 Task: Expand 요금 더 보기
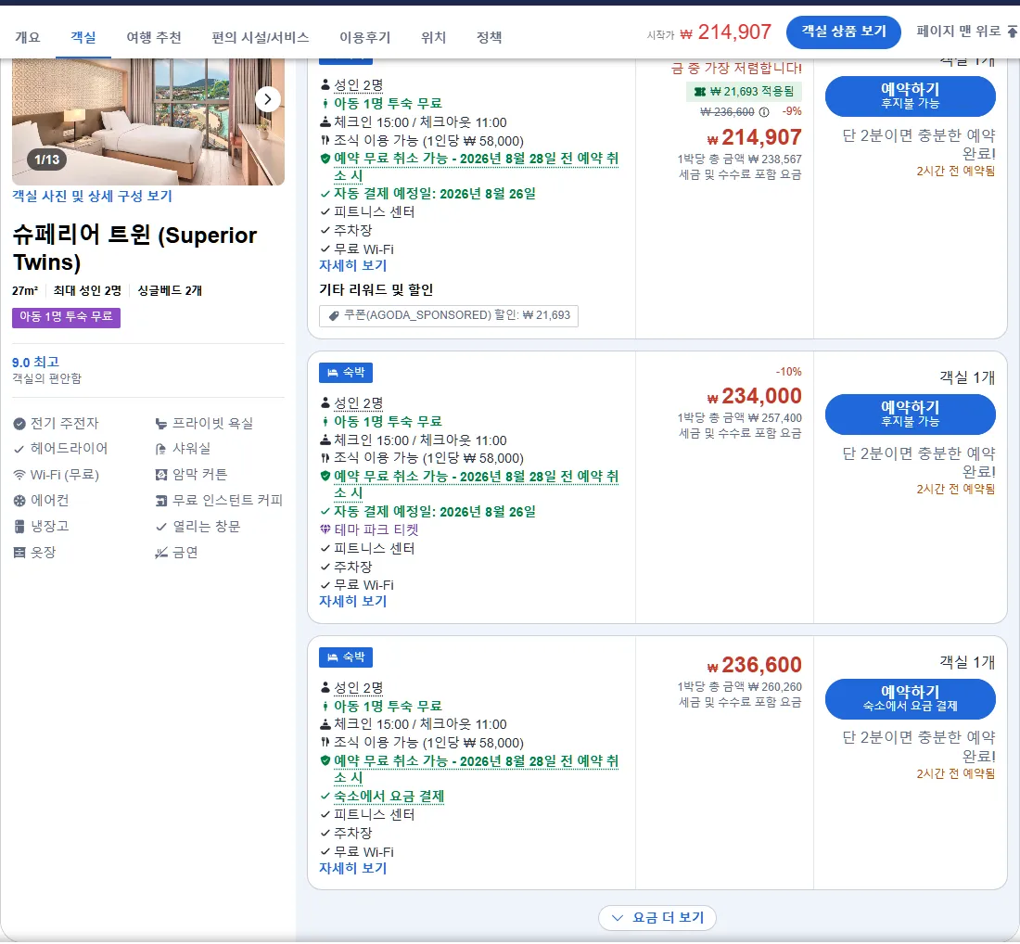tap(657, 917)
